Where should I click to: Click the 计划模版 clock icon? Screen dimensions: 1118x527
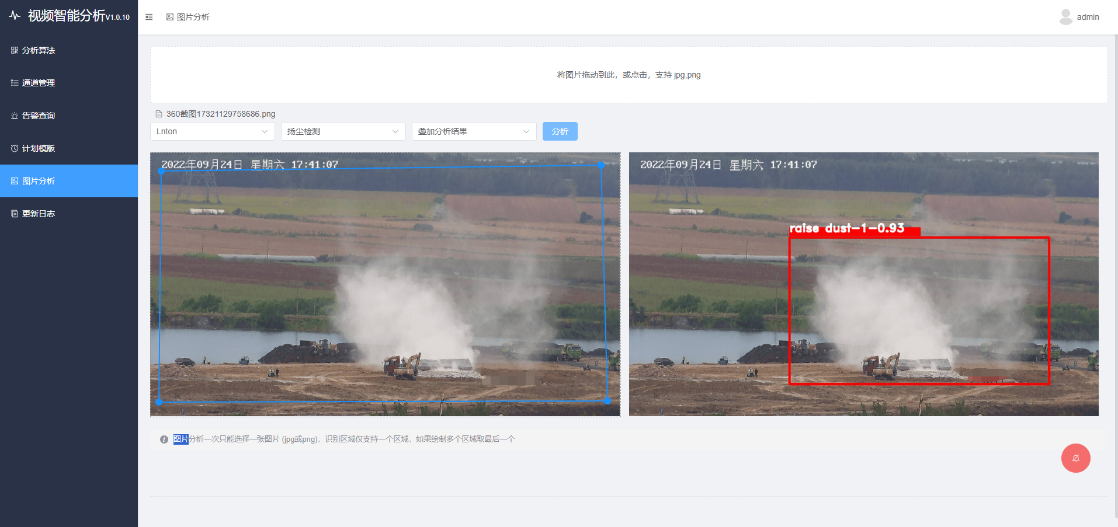pyautogui.click(x=15, y=148)
